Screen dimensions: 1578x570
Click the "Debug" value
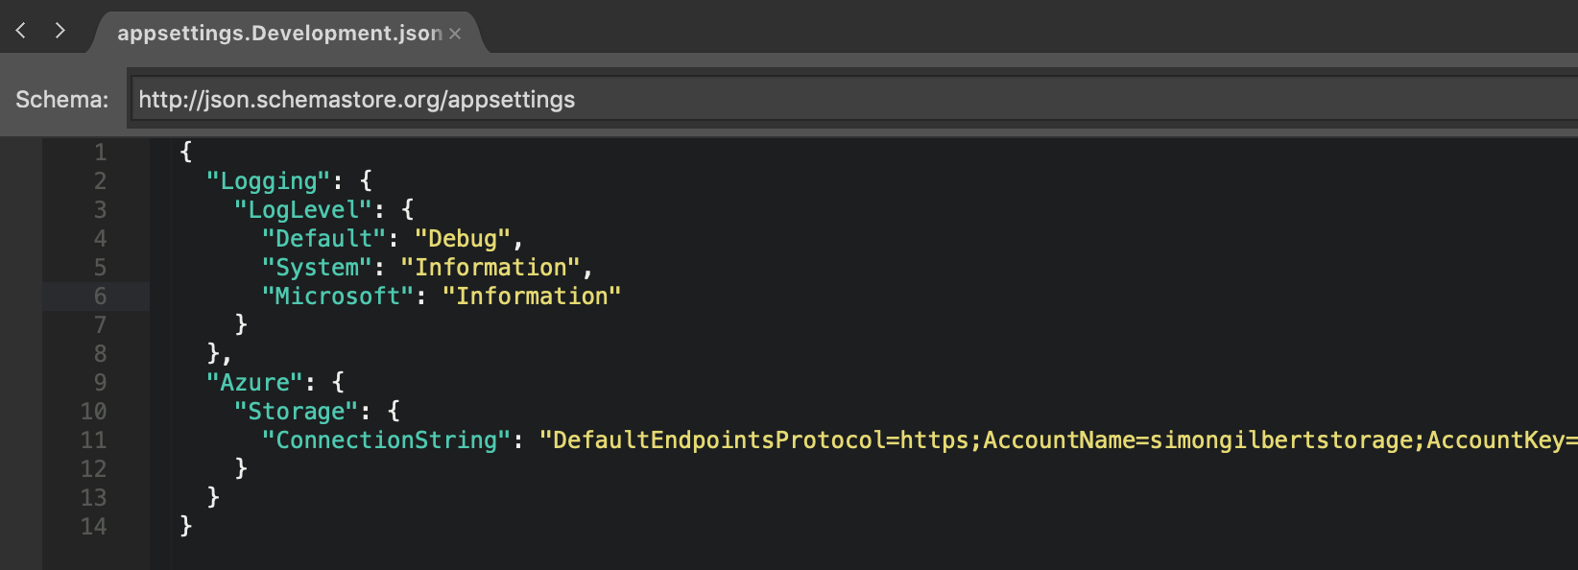[x=463, y=239]
